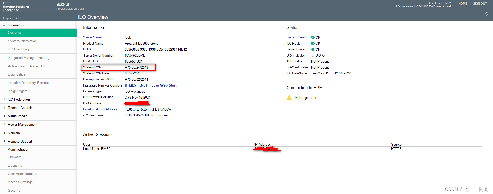493x194 pixels.
Task: Click the System Health green OK icon
Action: click(x=313, y=37)
